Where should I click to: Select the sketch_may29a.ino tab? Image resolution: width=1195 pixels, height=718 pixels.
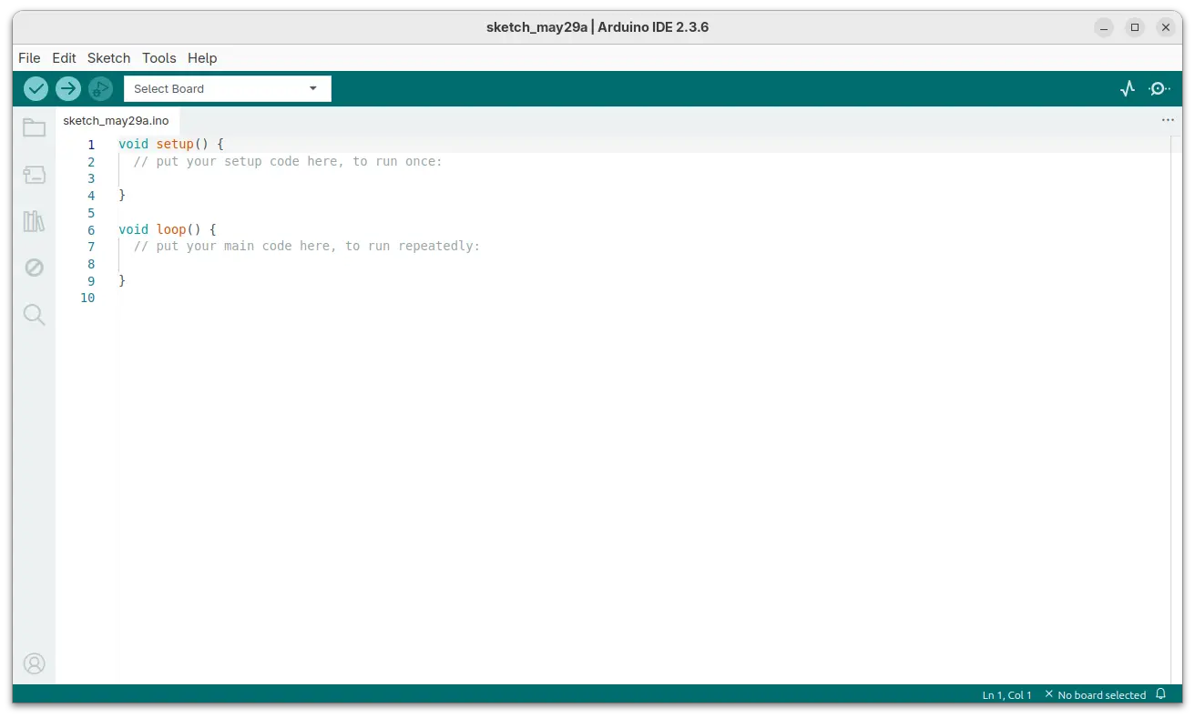(x=117, y=120)
